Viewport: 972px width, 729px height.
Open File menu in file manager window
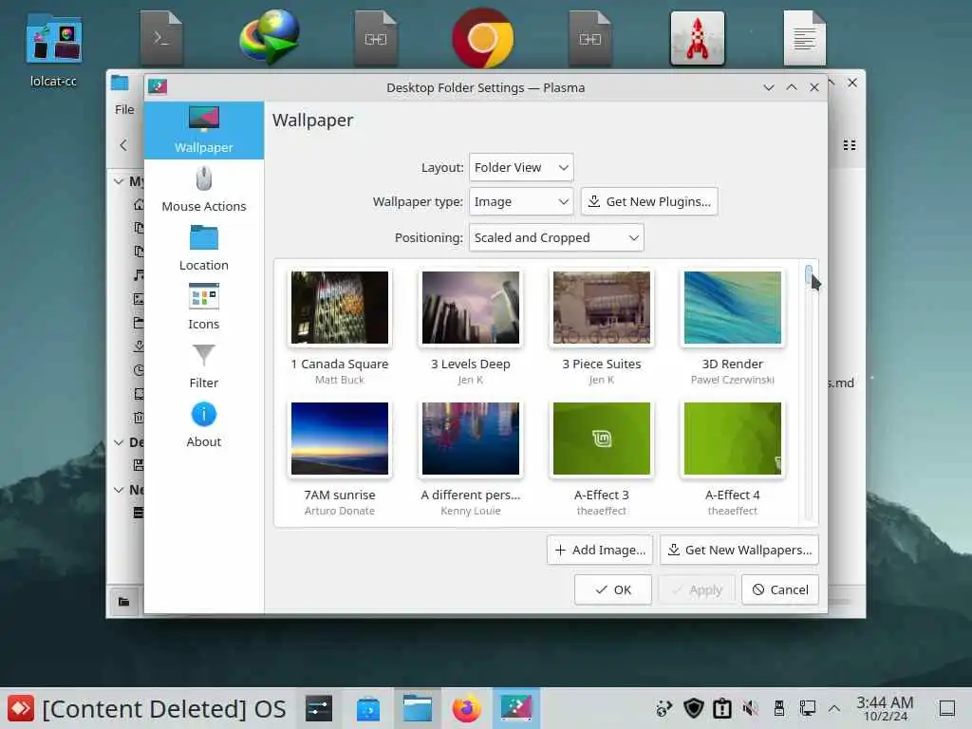124,109
